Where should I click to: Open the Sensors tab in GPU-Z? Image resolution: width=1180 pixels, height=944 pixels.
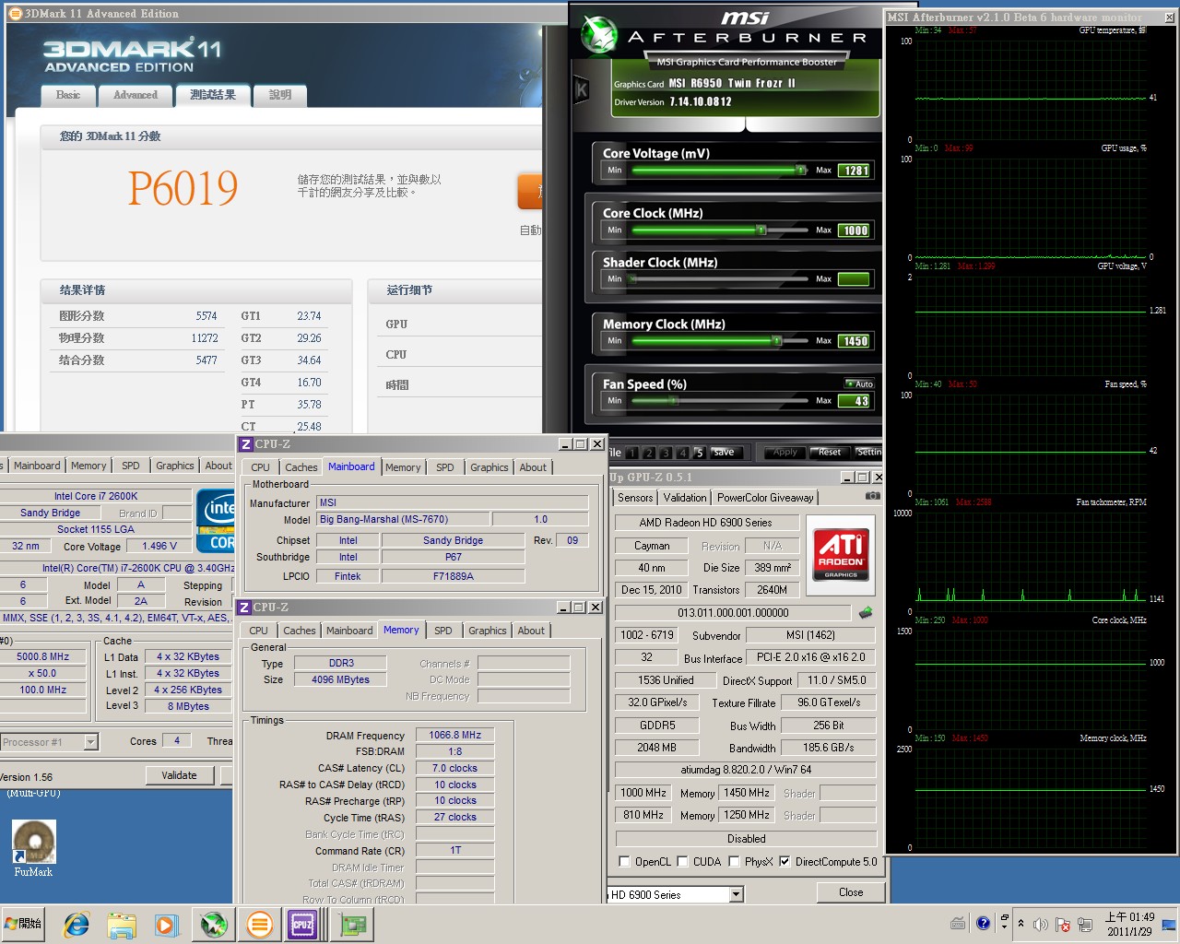(x=635, y=498)
